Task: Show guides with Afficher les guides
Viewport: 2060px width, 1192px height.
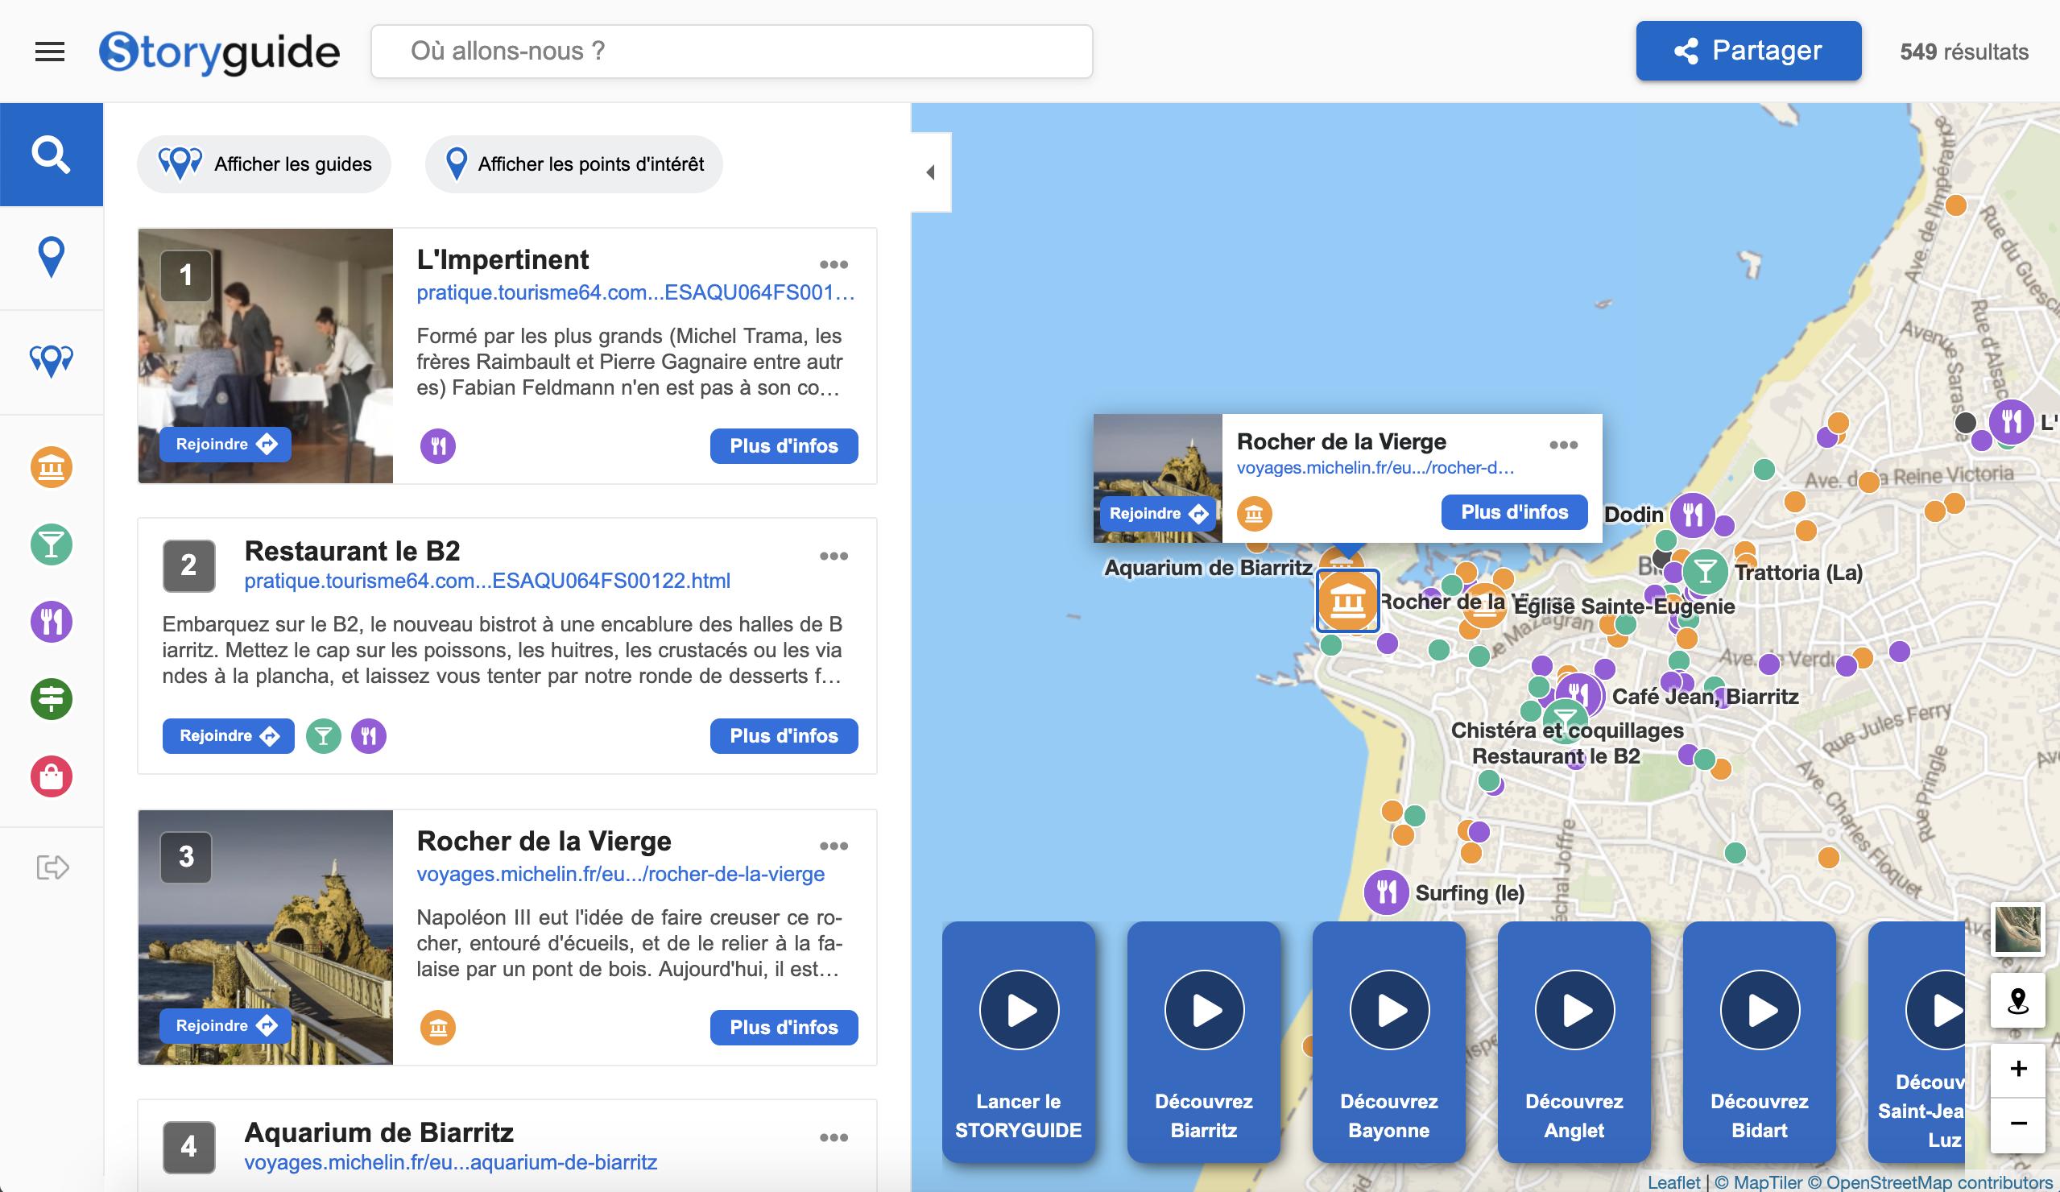Action: coord(264,164)
